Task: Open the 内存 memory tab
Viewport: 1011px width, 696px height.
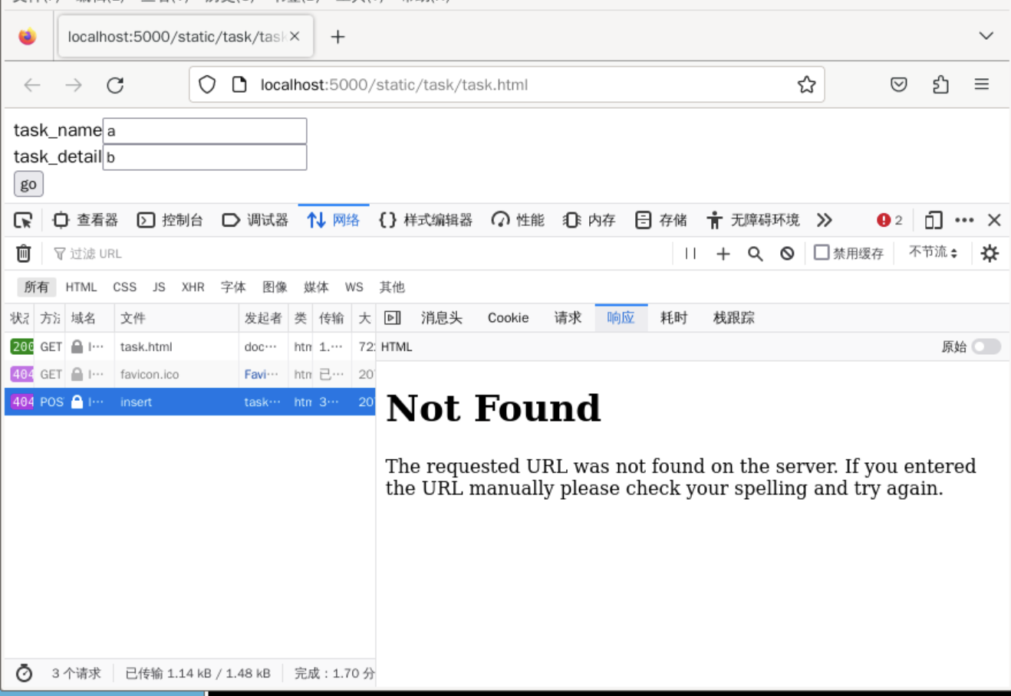Action: [589, 220]
